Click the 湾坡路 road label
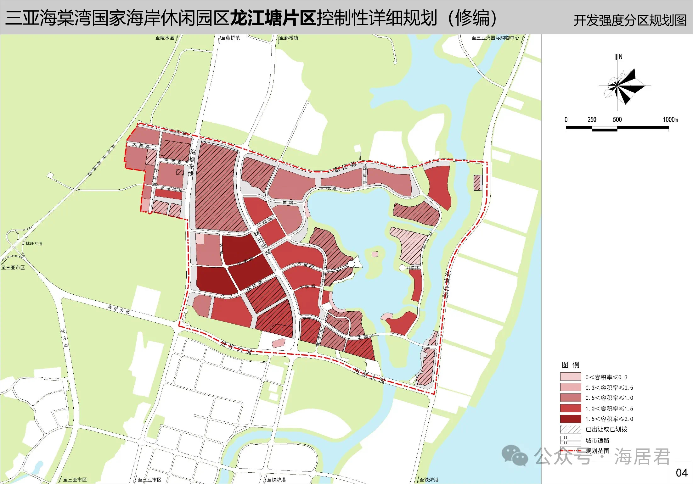The height and width of the screenshot is (484, 693). click(x=64, y=338)
